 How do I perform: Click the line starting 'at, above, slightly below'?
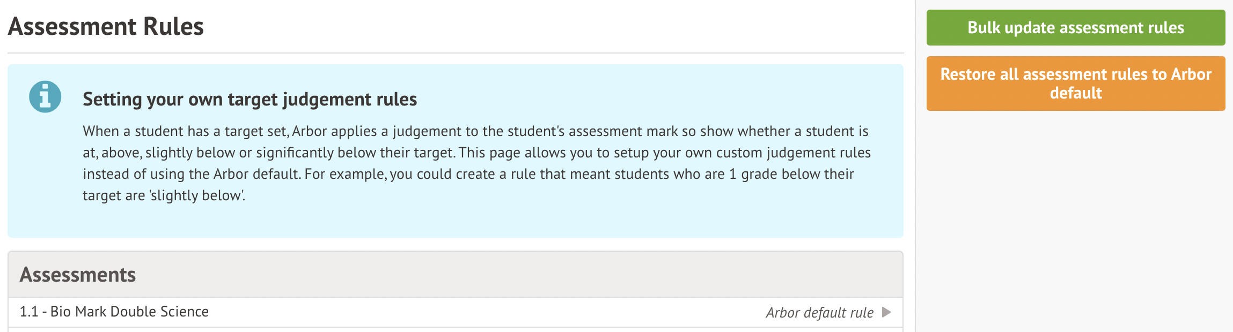tap(476, 153)
